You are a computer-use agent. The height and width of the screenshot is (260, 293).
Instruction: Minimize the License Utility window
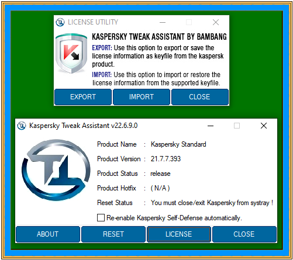pos(163,22)
